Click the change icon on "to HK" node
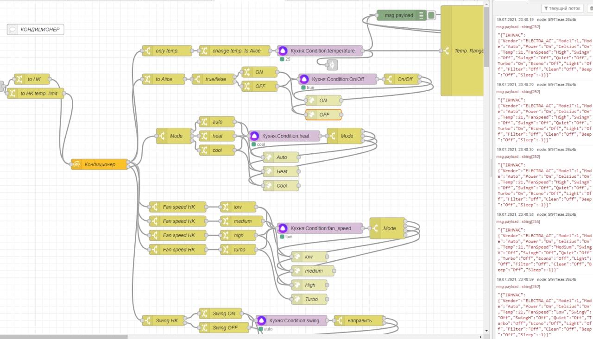 point(19,79)
